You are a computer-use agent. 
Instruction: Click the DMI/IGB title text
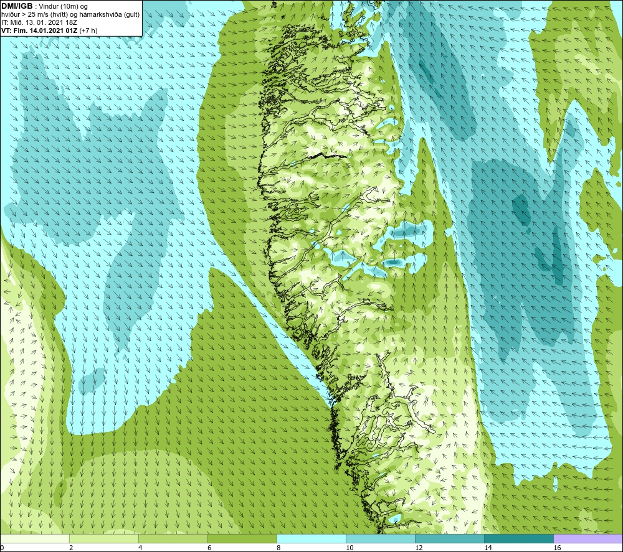[17, 6]
